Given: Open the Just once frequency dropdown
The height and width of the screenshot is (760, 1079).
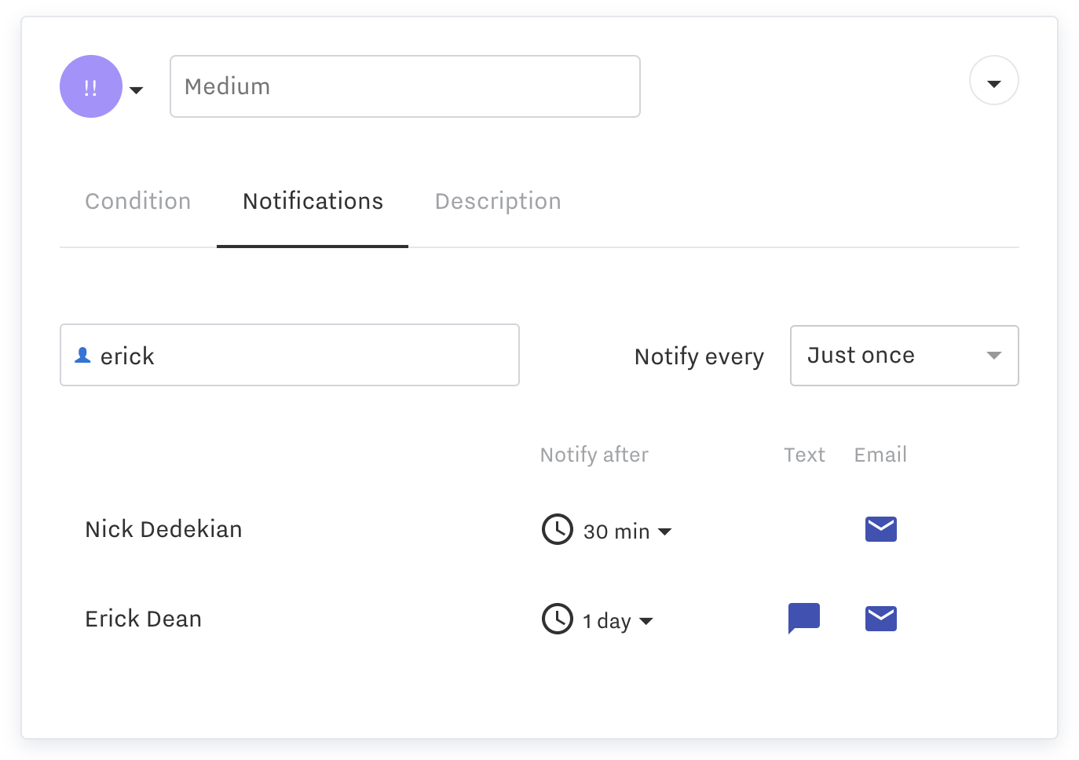Looking at the screenshot, I should 904,356.
